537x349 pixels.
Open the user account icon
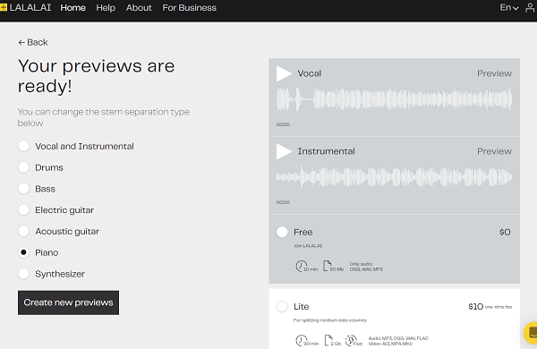(530, 7)
